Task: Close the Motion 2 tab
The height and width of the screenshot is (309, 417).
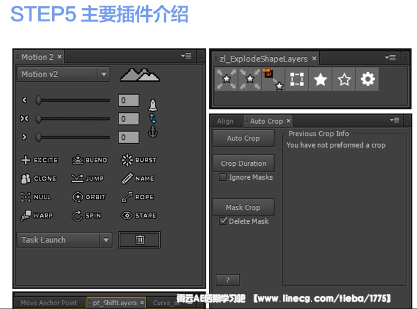Action: pos(60,57)
